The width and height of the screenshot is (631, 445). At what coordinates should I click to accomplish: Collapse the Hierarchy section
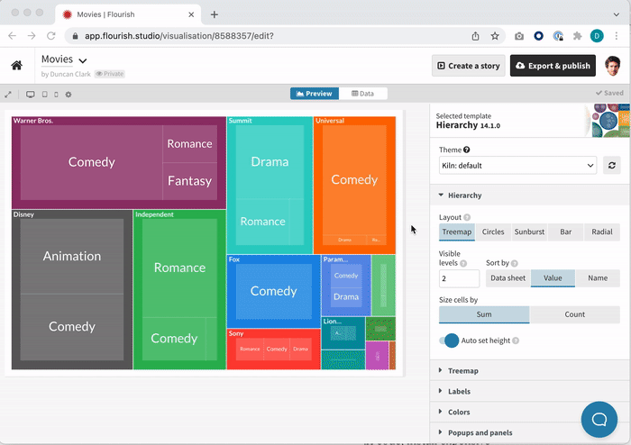tap(530, 195)
